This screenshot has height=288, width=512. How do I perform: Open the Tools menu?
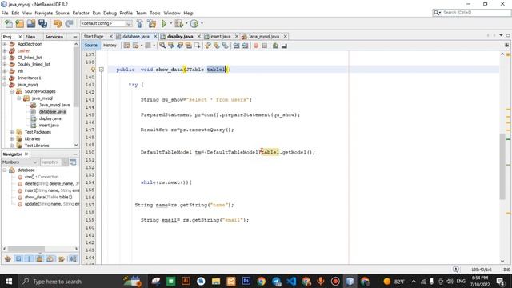[x=155, y=13]
